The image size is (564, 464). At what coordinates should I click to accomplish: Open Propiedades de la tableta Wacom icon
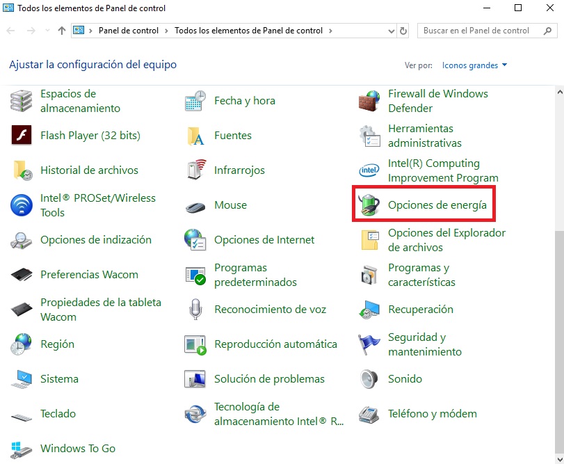(x=22, y=310)
